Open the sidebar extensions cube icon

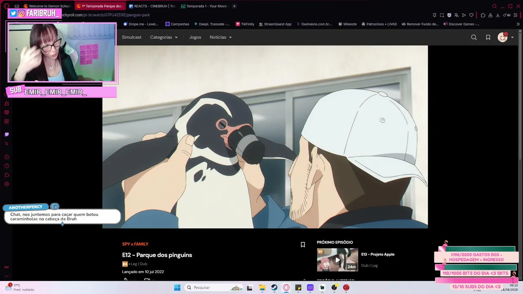click(x=7, y=175)
